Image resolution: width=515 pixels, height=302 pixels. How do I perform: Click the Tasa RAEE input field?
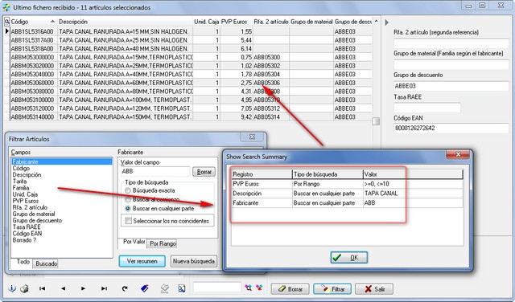(427, 108)
